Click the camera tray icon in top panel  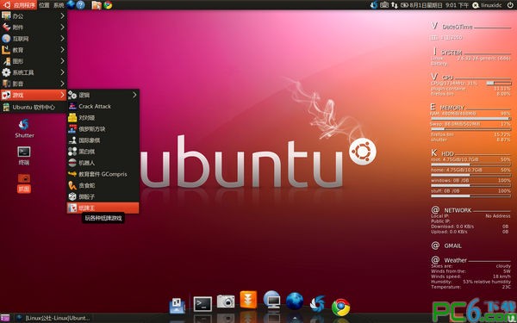(x=384, y=5)
